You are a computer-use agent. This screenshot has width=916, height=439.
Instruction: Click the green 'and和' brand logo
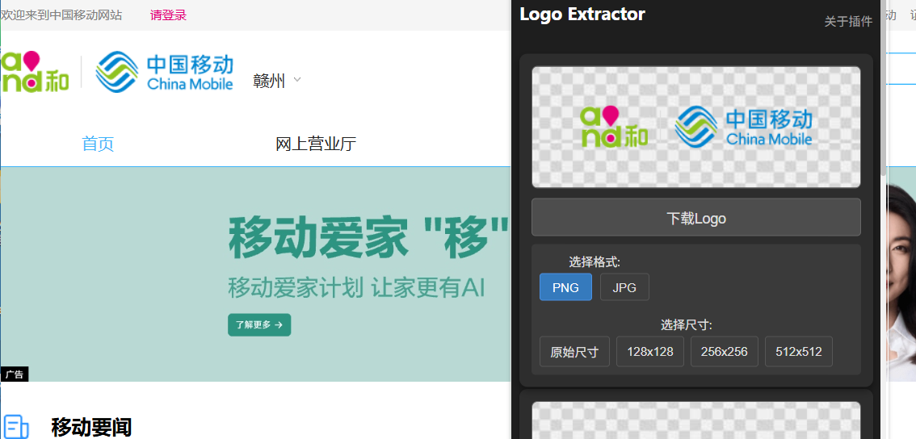coord(34,72)
